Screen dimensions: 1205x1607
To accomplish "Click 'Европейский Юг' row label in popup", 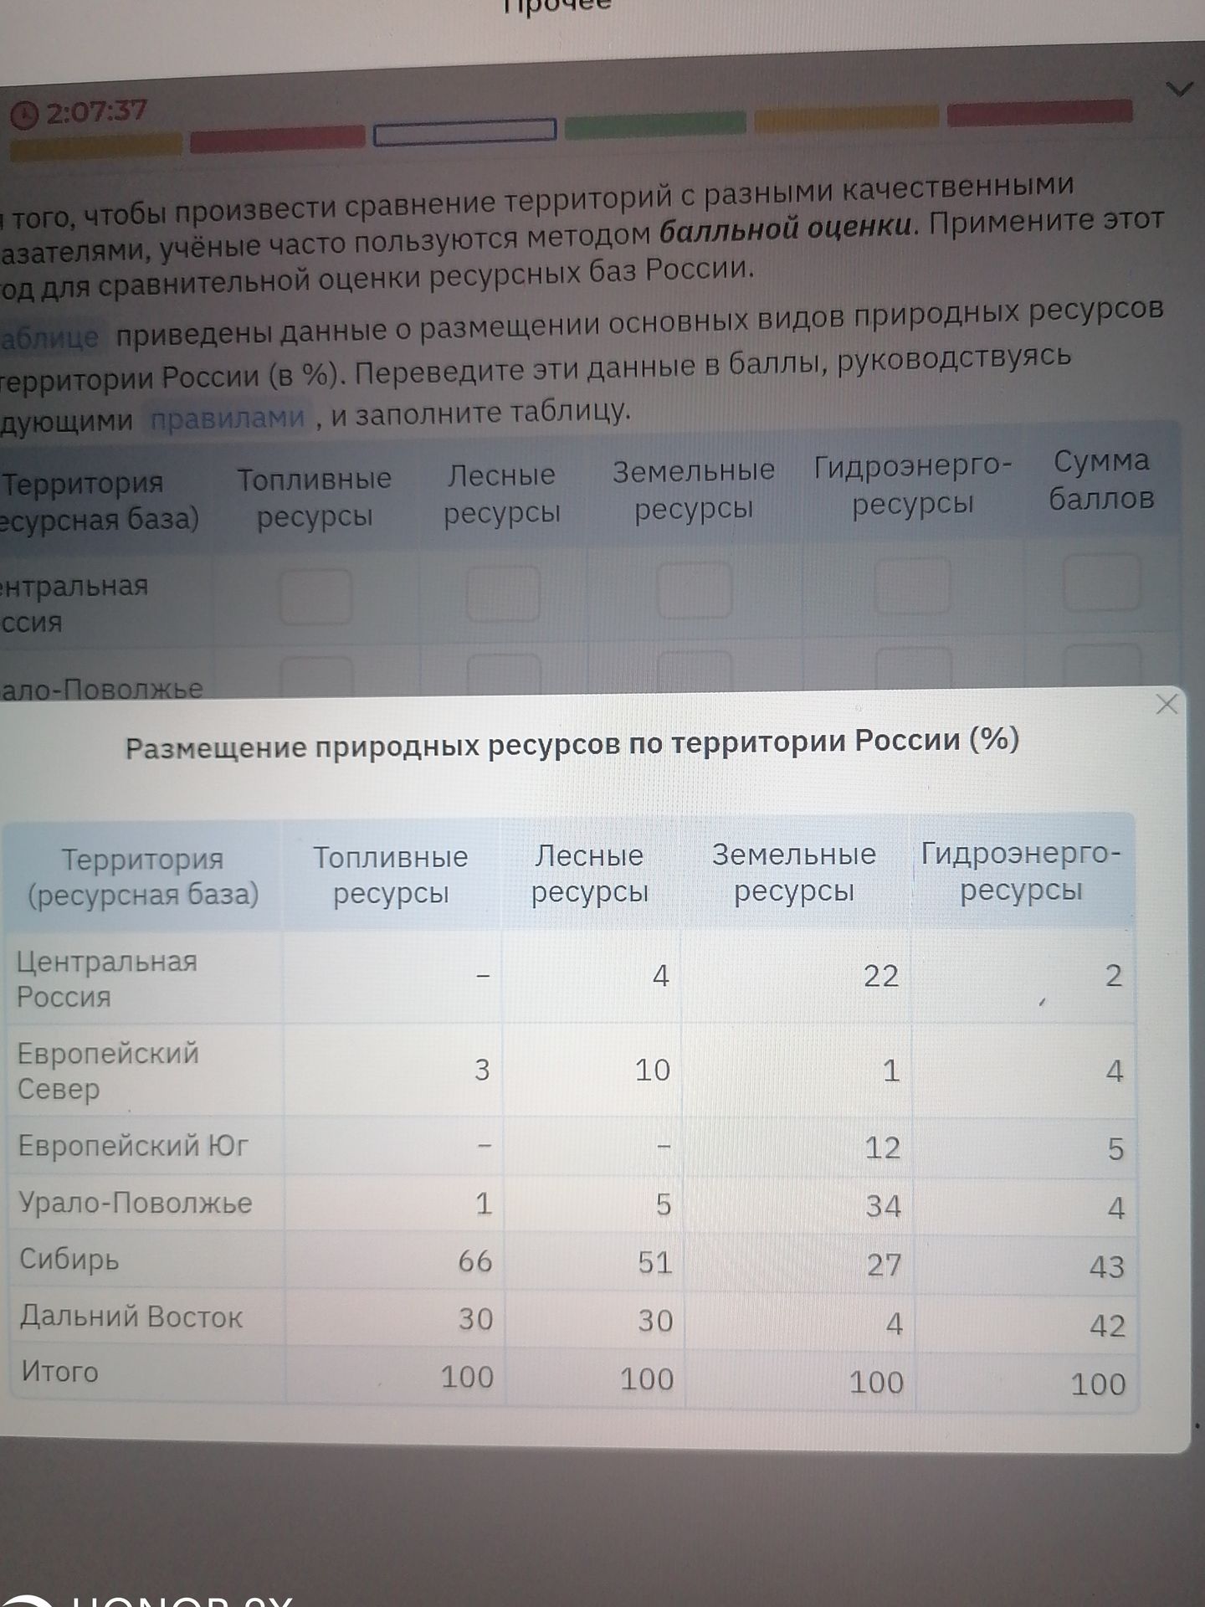I will (x=133, y=1145).
